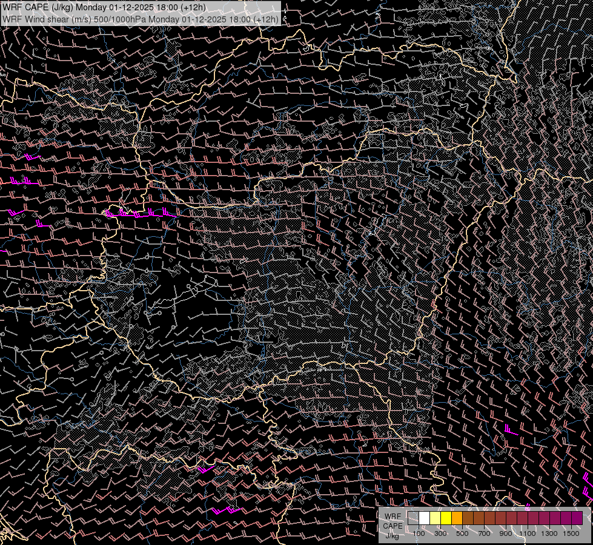Image resolution: width=593 pixels, height=545 pixels.
Task: Click the 900 legend tick label
Action: pos(506,533)
